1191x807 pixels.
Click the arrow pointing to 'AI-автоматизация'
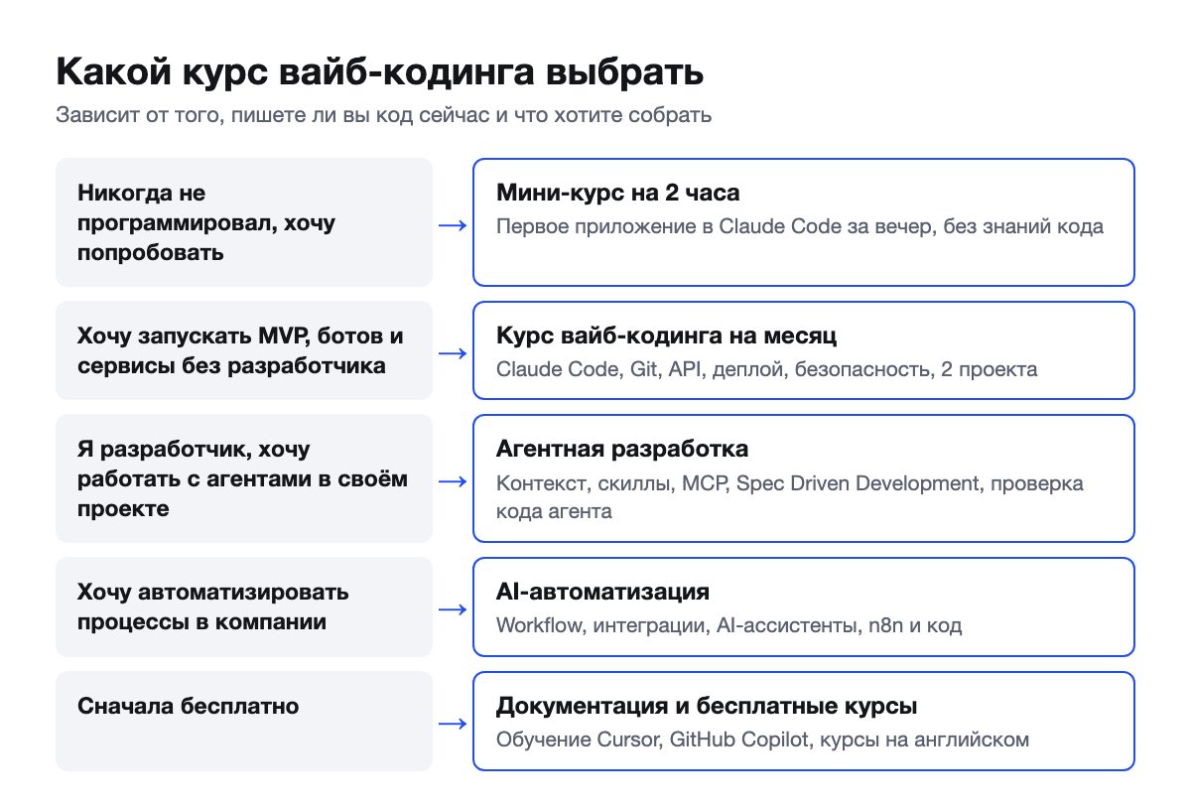click(453, 609)
